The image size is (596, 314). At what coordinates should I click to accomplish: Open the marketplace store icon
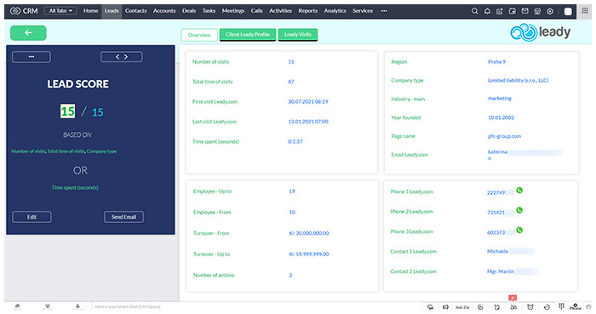(x=537, y=11)
